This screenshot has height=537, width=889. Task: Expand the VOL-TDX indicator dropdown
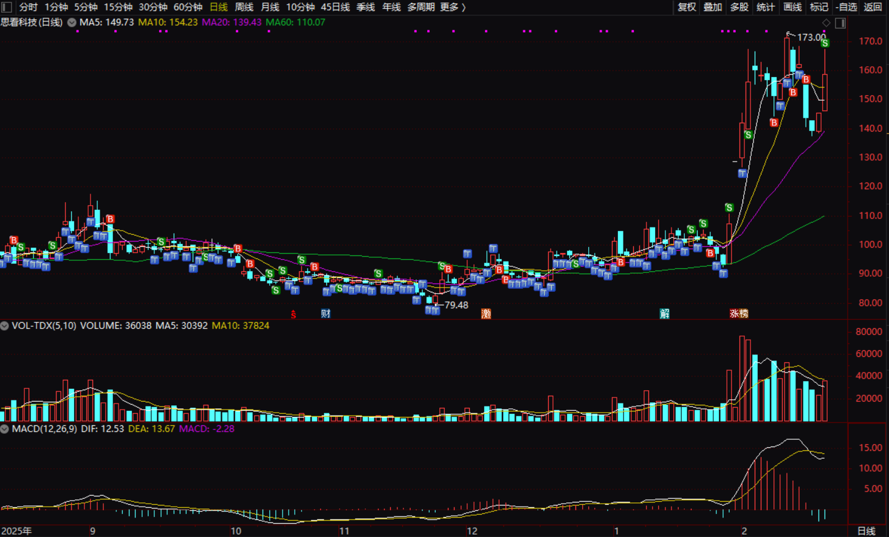(5, 326)
